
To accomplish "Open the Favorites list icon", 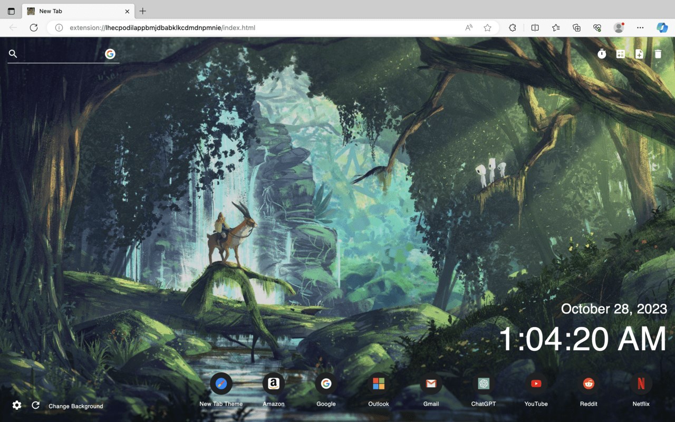I will tap(556, 27).
